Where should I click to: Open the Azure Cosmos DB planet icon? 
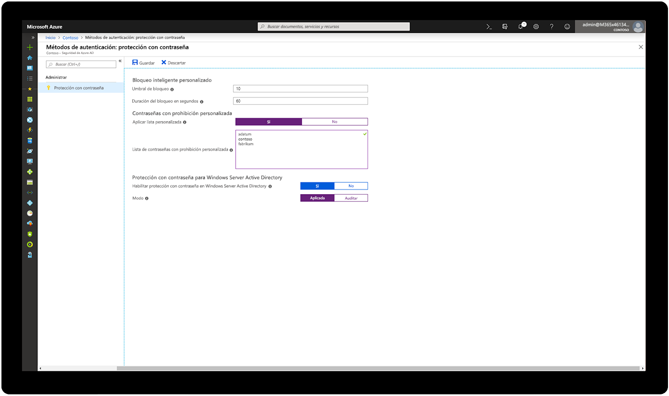click(30, 151)
